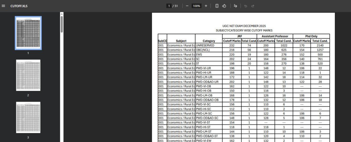Click the sidebar scroll up arrow

point(62,14)
